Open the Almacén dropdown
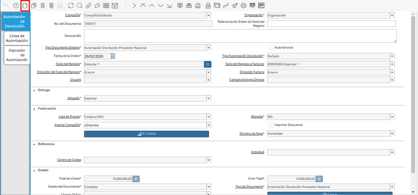418x195 pixels. point(208,99)
